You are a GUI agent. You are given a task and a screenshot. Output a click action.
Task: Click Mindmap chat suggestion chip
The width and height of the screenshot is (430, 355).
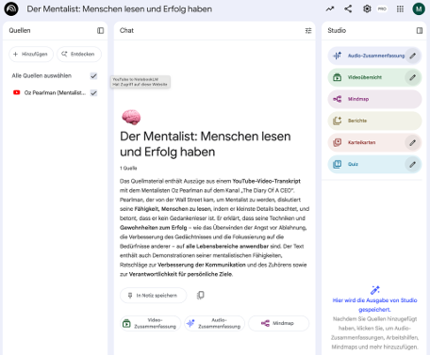pyautogui.click(x=278, y=323)
